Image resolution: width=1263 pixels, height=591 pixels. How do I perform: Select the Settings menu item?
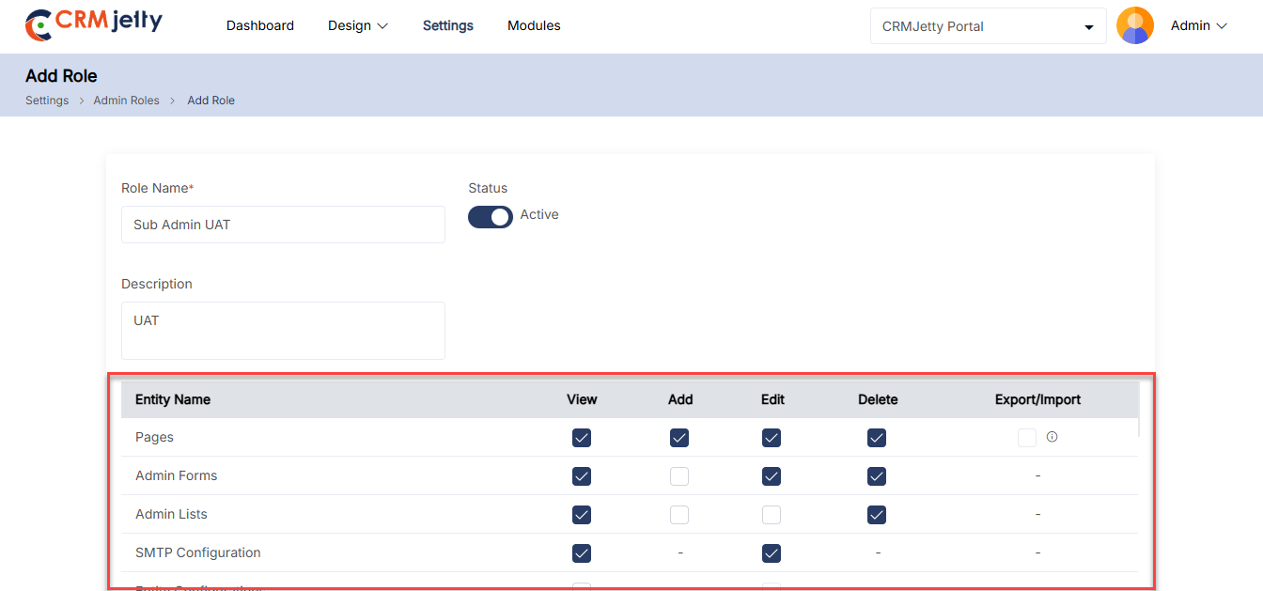448,26
